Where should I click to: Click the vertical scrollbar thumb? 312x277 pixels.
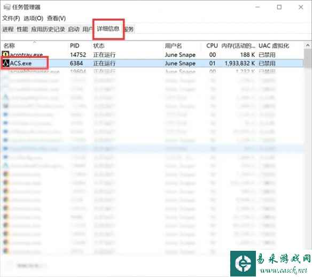coord(308,59)
